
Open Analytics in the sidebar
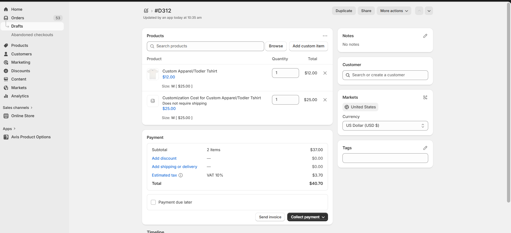tap(20, 96)
